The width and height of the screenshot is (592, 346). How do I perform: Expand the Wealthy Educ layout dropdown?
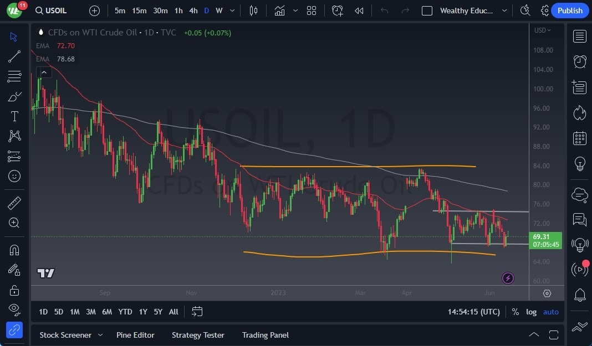point(504,11)
